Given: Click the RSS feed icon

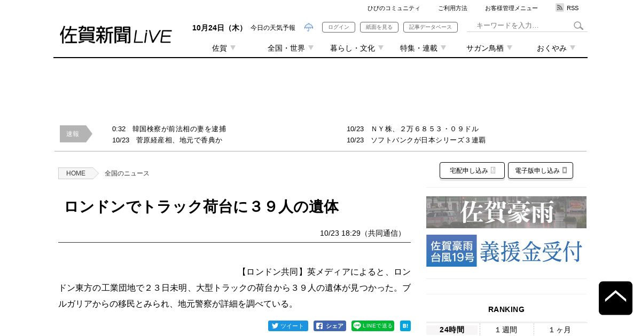Looking at the screenshot, I should coord(560,7).
